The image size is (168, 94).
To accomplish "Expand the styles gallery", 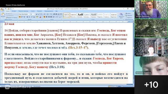I will coord(118,17).
